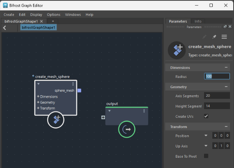
Task: Open create_mesh_sphere node three-dot menu
Action: click(x=73, y=84)
